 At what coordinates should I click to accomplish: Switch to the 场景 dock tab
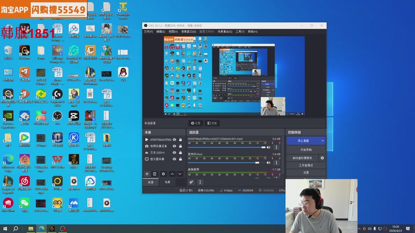tap(167, 182)
